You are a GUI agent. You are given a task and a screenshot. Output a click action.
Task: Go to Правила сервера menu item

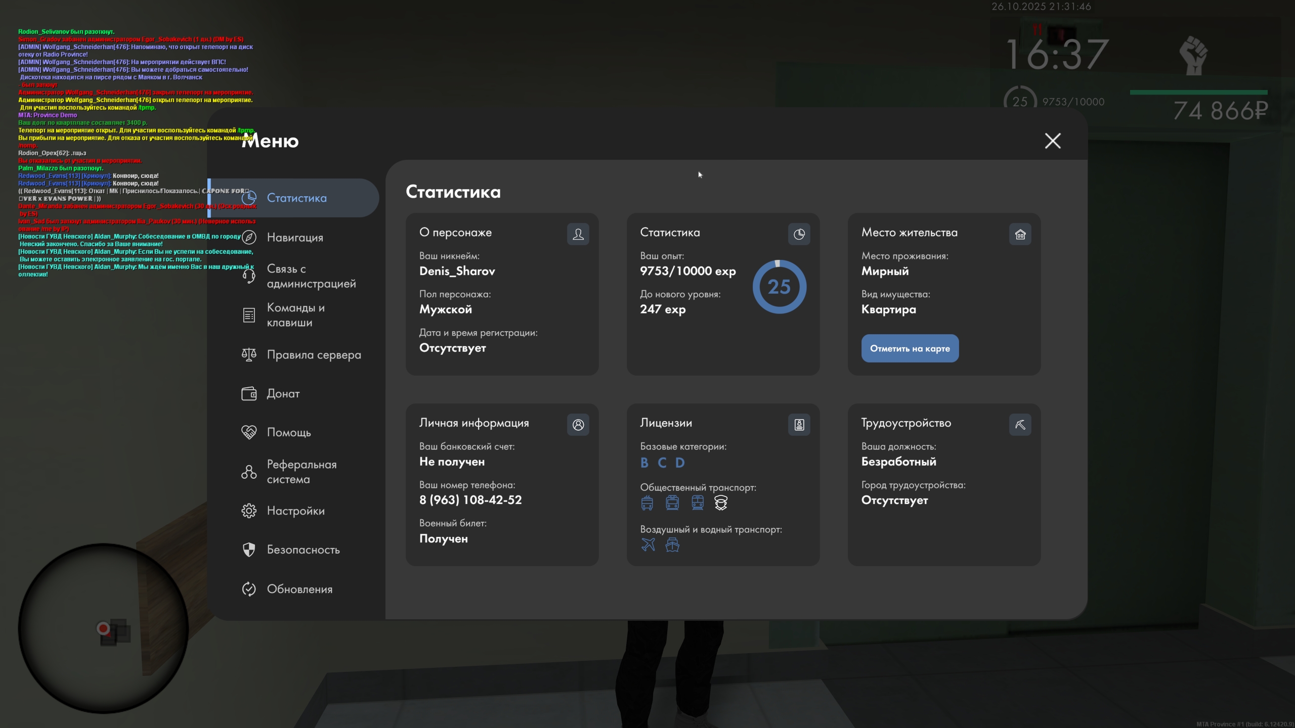point(314,355)
